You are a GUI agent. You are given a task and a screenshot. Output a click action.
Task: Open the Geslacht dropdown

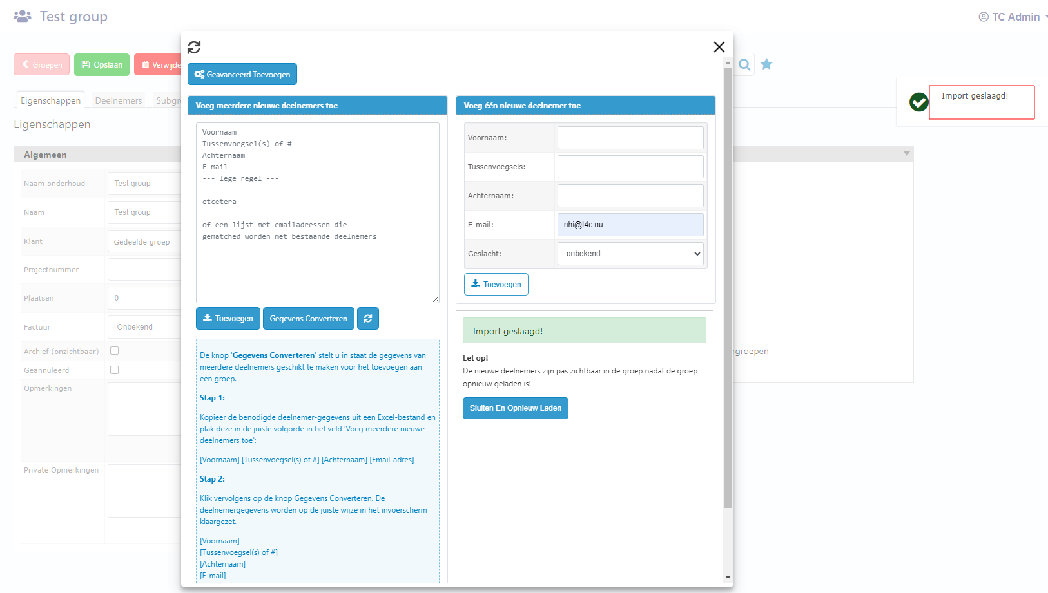[630, 254]
